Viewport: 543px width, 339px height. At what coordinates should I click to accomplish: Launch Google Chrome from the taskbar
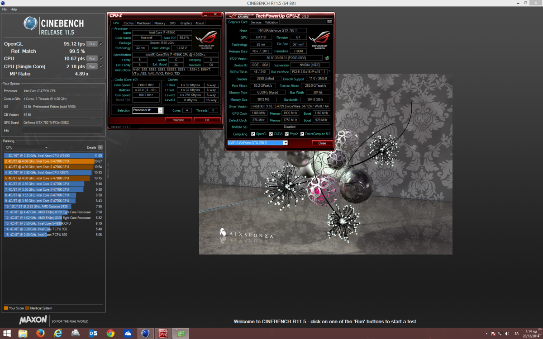[x=110, y=333]
